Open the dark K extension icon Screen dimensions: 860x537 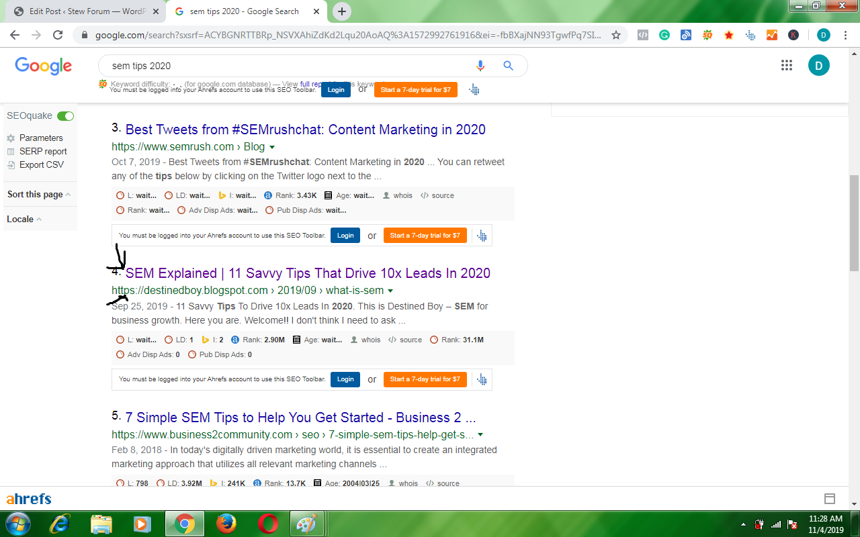793,35
